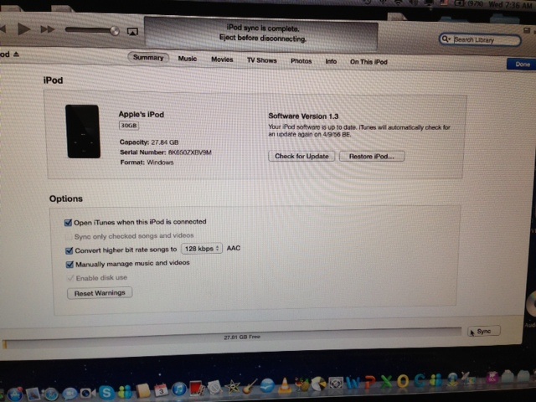Disable Convert higher bit rate songs
Viewport: 536px width, 402px height.
(69, 249)
